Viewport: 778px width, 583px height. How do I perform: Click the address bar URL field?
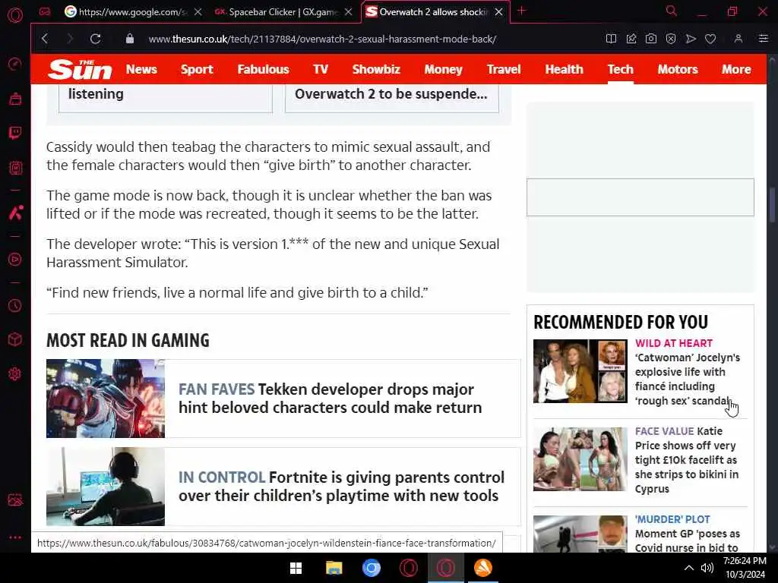322,39
